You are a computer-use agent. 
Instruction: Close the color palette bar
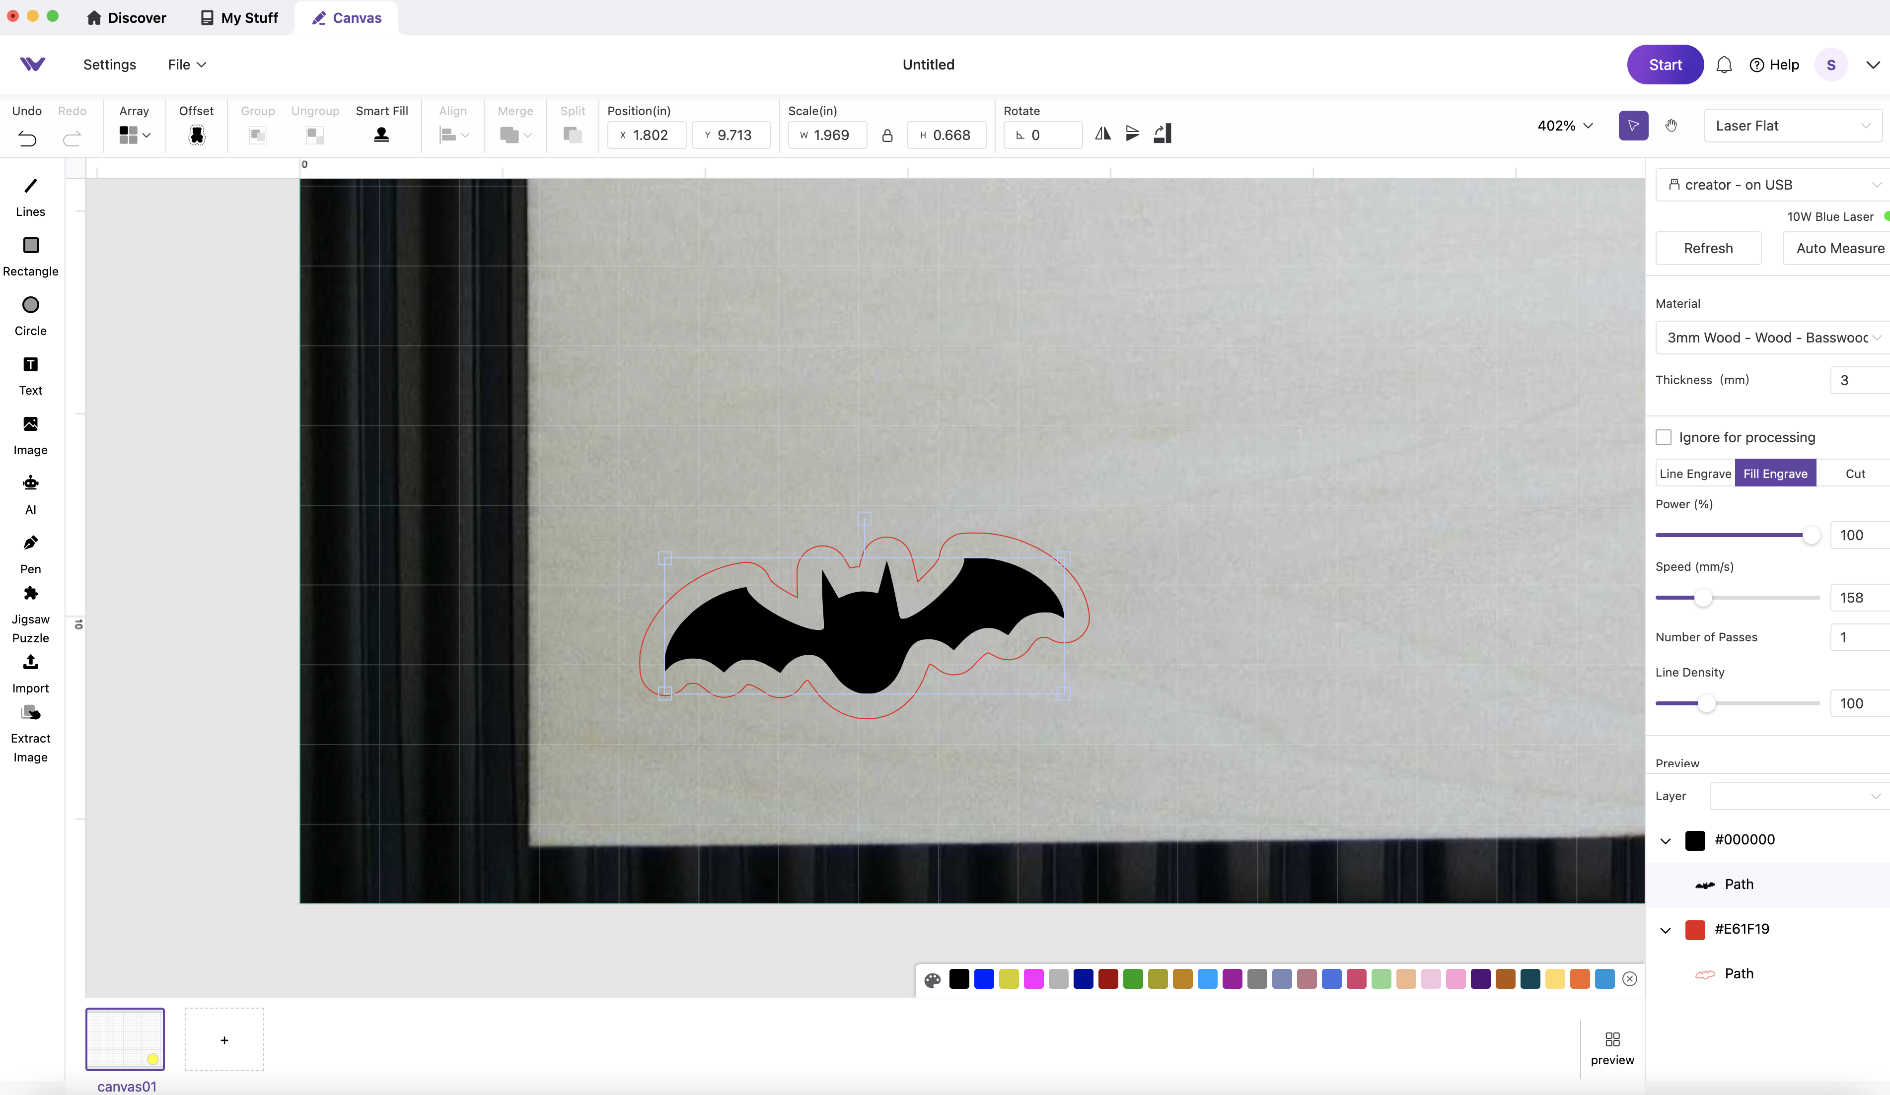pyautogui.click(x=1630, y=979)
